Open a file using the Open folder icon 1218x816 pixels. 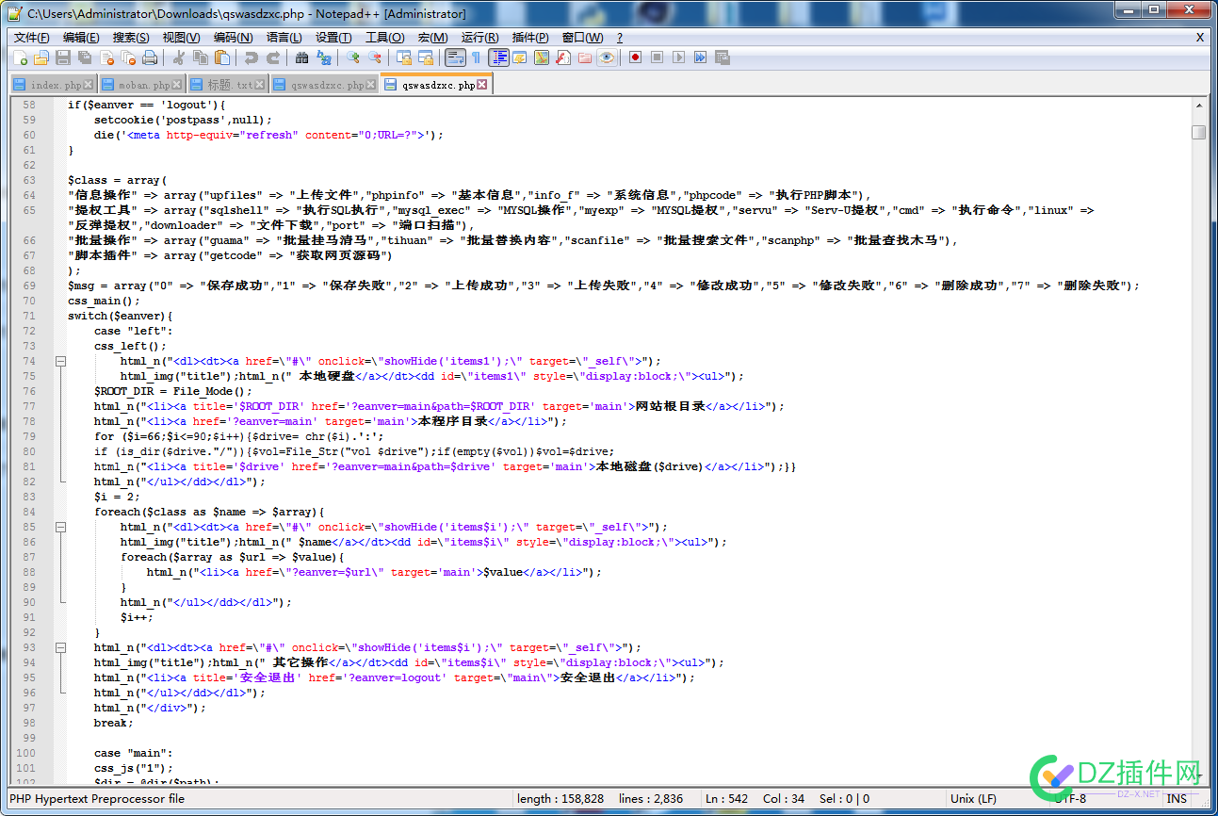[41, 57]
